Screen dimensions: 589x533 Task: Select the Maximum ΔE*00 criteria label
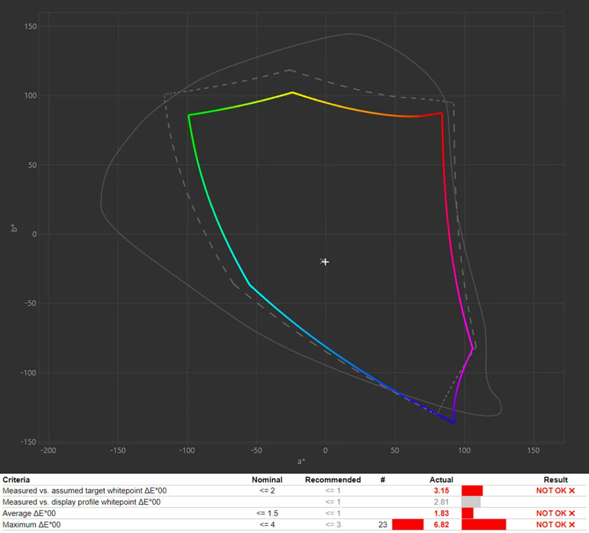tap(31, 525)
